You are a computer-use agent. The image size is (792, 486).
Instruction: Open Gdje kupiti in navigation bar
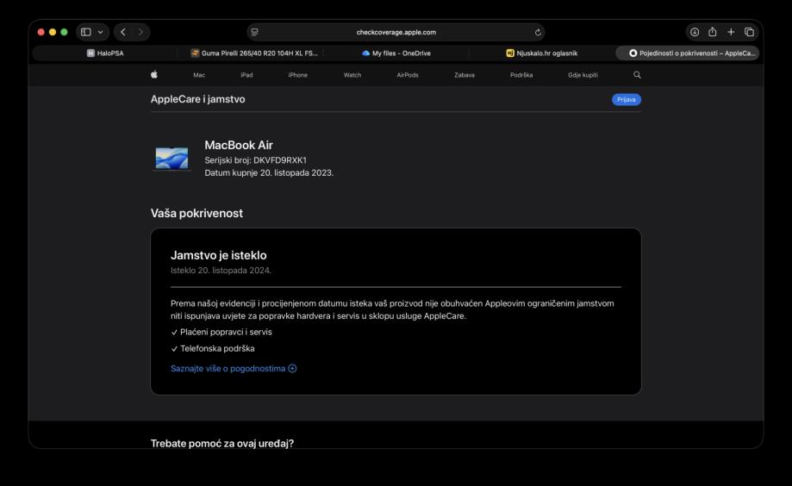[x=583, y=75]
